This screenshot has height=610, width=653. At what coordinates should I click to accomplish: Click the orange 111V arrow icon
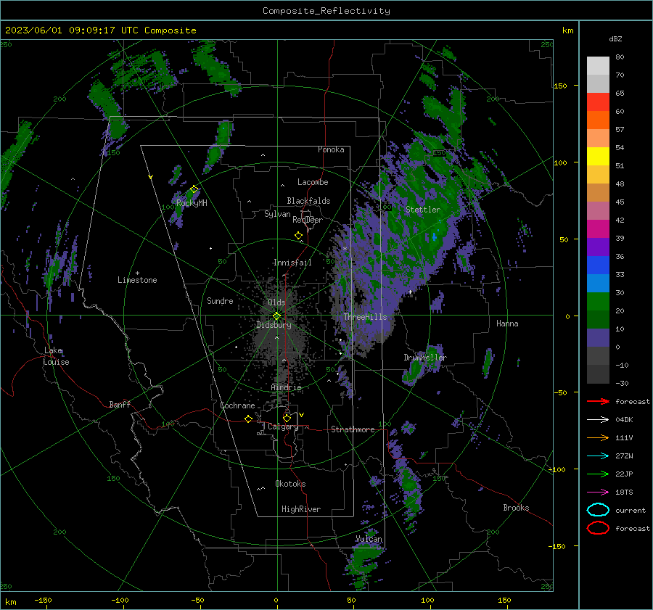coord(598,437)
